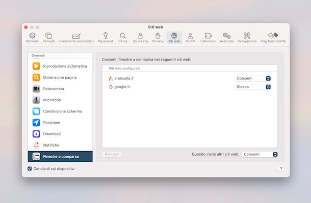Open the Blocca dropdown for google.it
The width and height of the screenshot is (311, 203).
pyautogui.click(x=253, y=86)
